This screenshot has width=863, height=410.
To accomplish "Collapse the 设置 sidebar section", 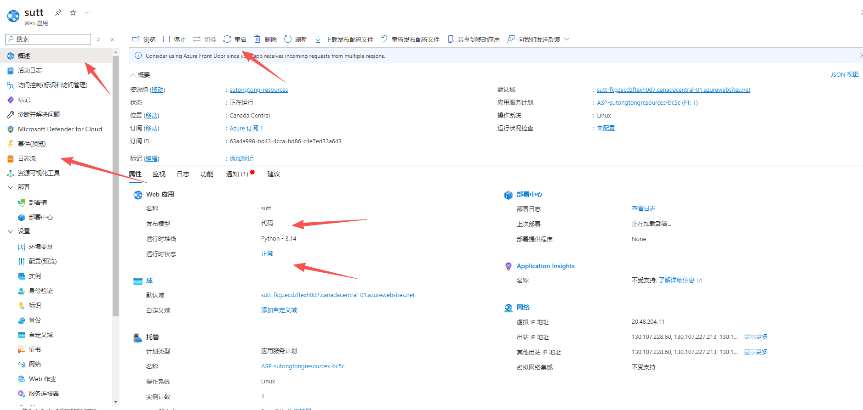I will [11, 231].
